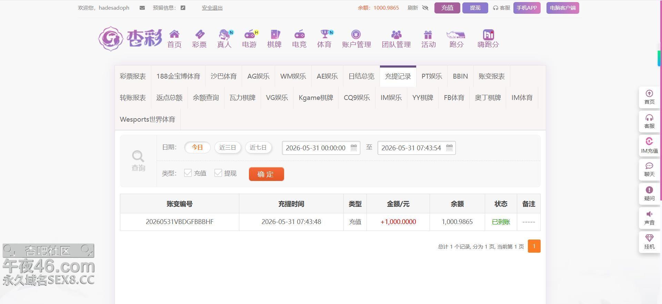The width and height of the screenshot is (662, 304).
Task: Open the mail envelope icon
Action: click(x=142, y=8)
